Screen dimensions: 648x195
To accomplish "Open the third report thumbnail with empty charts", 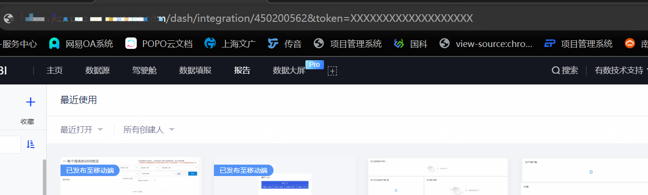I will point(438,176).
